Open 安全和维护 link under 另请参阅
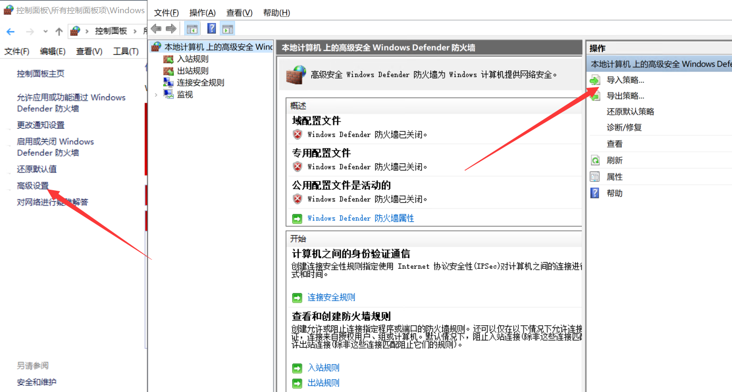This screenshot has width=732, height=392. click(x=36, y=382)
